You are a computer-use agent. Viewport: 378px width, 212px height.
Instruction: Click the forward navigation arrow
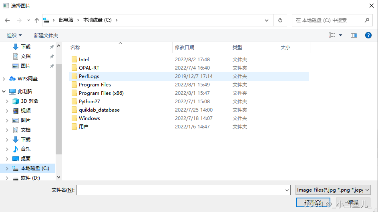point(19,20)
